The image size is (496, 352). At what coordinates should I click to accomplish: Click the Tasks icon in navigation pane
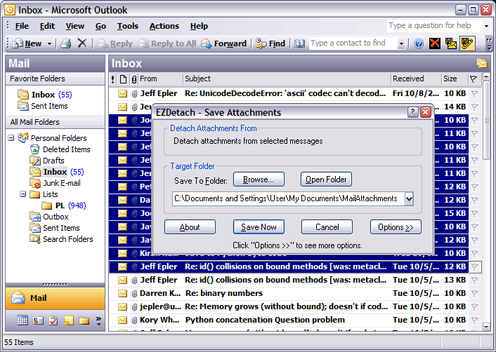point(53,320)
